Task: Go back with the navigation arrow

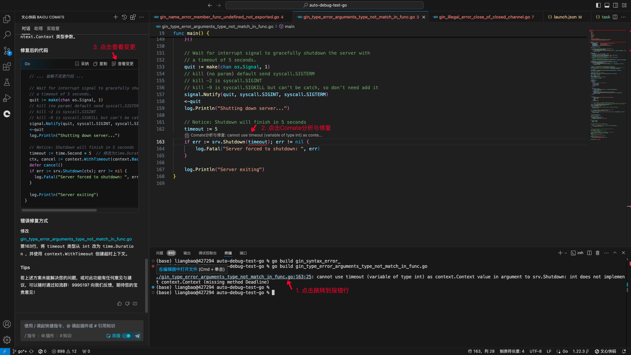Action: [x=210, y=5]
